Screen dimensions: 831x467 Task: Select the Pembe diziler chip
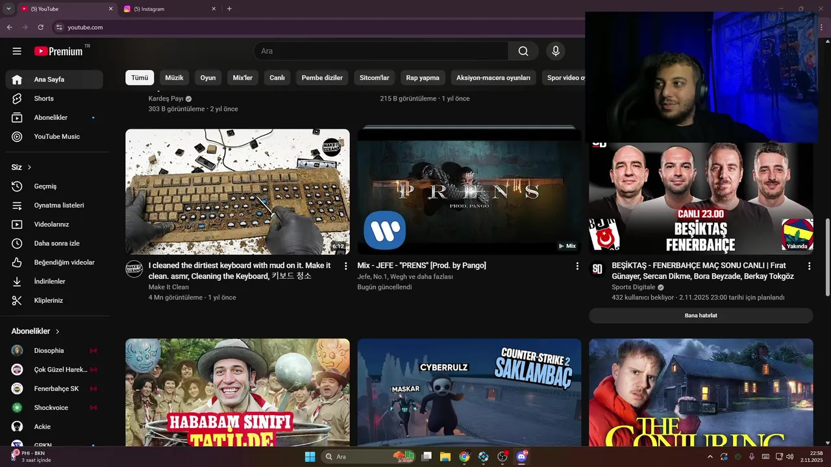[322, 78]
